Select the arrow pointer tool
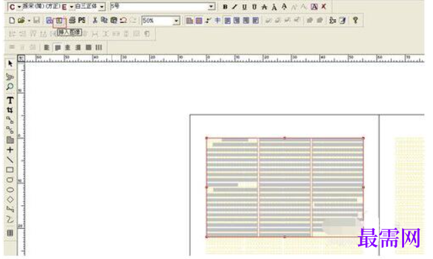Viewport: 433px width, 259px height. pyautogui.click(x=10, y=64)
